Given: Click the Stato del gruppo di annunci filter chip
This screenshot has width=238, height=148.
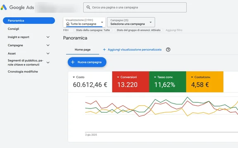Looking at the screenshot, I should pyautogui.click(x=138, y=30).
